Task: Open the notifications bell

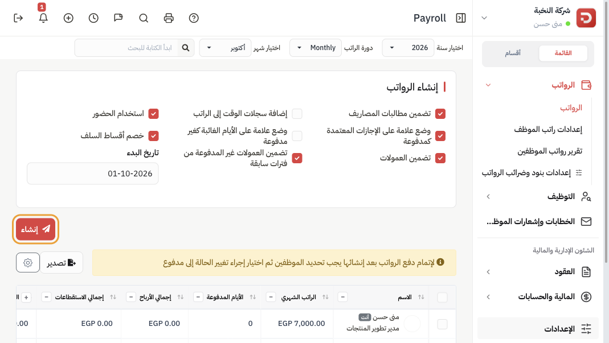Action: coord(43,18)
